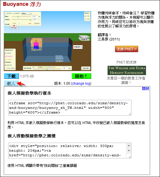Viewport: 160px width, 177px height.
Task: Click the 嵌入 embed button
Action: (x=11, y=84)
